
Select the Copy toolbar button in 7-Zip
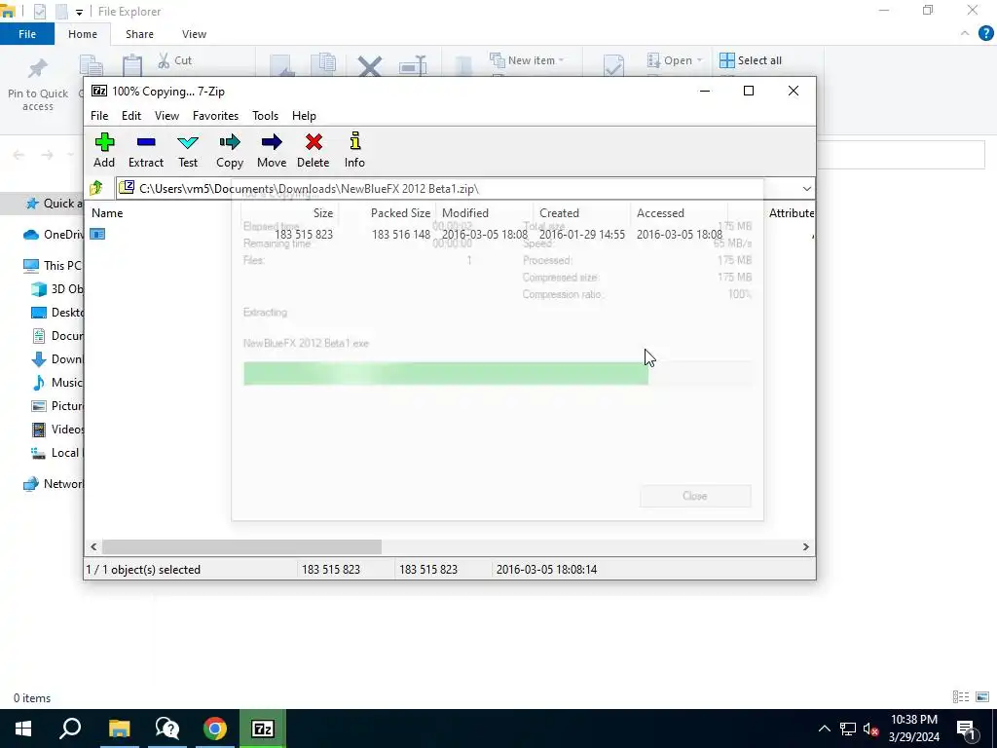(x=230, y=151)
